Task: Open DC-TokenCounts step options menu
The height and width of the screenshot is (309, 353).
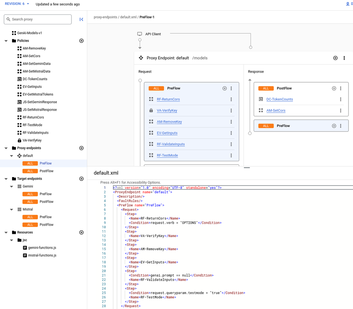Action: click(x=341, y=99)
